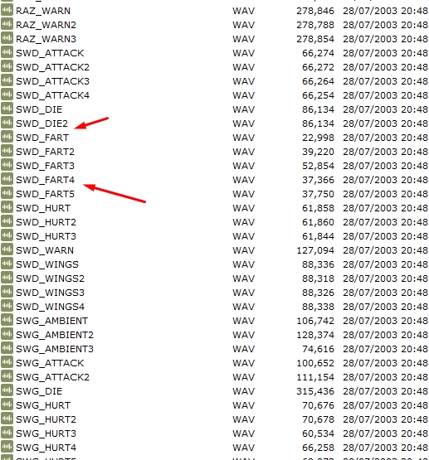Click the audio icon beside RAZ_WARN
The width and height of the screenshot is (429, 460).
[7, 10]
